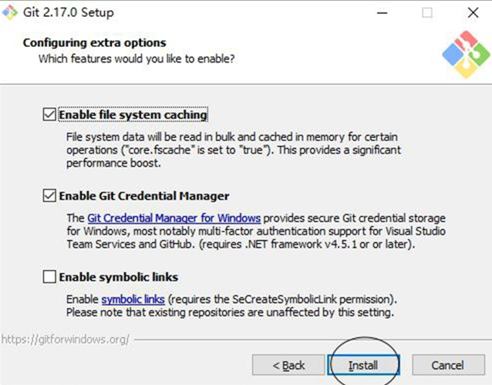
Task: Cancel the Git setup
Action: [448, 365]
